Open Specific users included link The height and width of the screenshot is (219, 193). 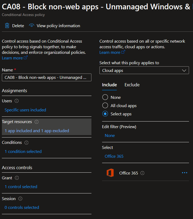click(25, 110)
